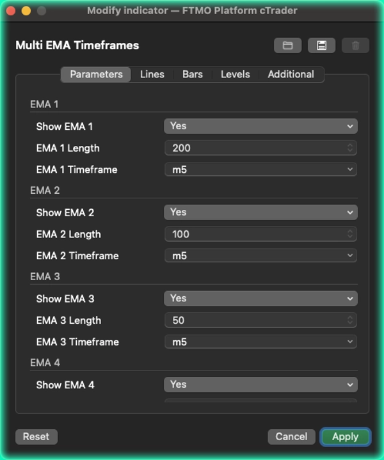Click the EMA 4 section header
The width and height of the screenshot is (384, 460).
[45, 363]
